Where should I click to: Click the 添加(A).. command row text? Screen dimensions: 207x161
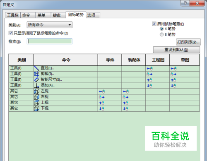tap(48, 85)
